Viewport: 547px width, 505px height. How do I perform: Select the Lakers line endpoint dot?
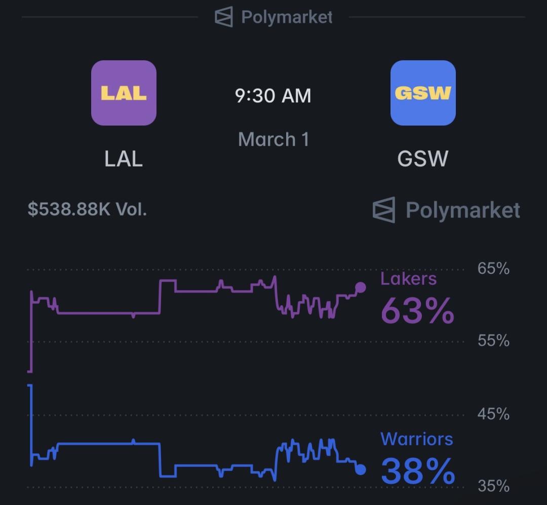[x=361, y=288]
